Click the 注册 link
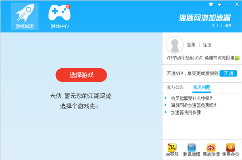This screenshot has width=242, height=160. click(x=207, y=45)
